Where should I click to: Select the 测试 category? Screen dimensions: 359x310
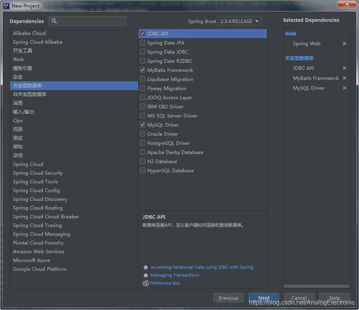(74, 138)
